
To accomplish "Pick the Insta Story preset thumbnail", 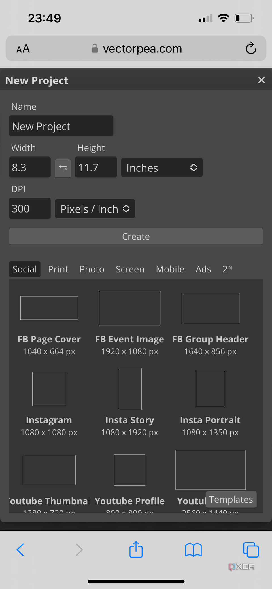I will [130, 389].
